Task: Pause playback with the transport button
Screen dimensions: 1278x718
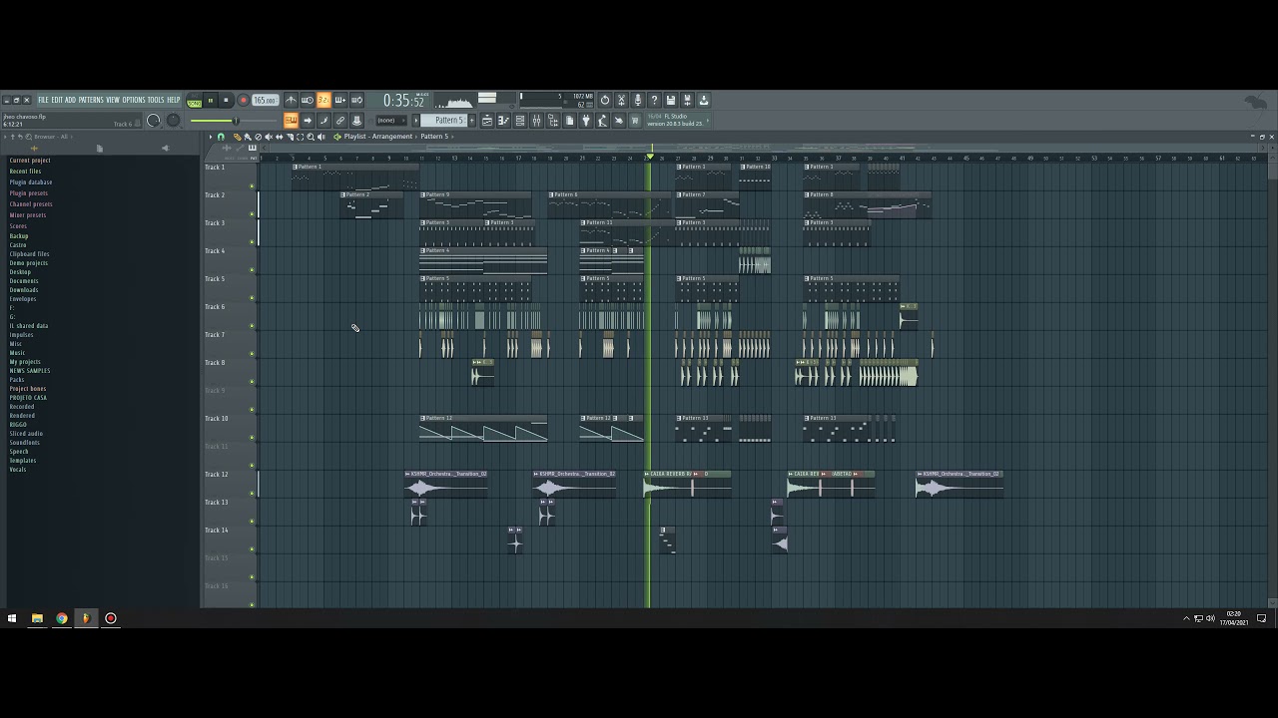Action: pos(210,100)
